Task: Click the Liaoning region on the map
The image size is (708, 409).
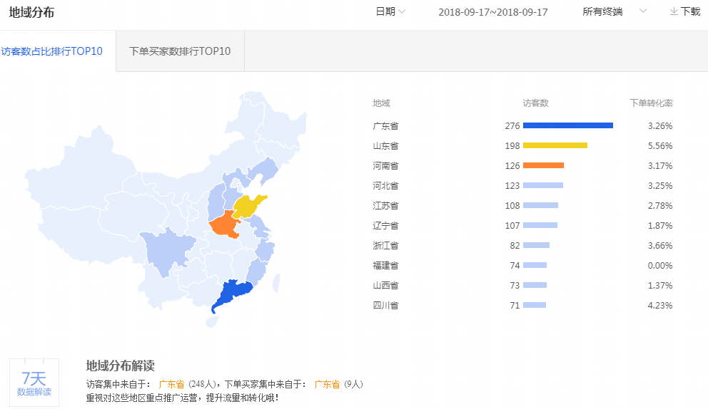Action: pyautogui.click(x=264, y=170)
